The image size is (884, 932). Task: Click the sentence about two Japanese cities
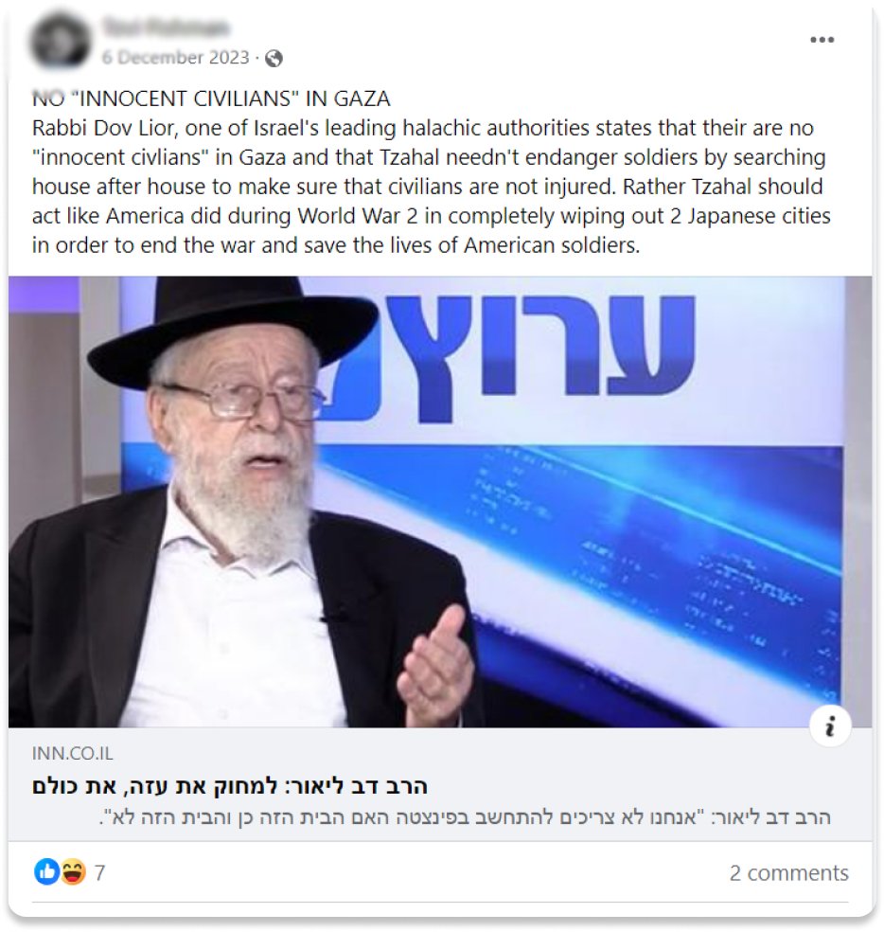tap(432, 216)
